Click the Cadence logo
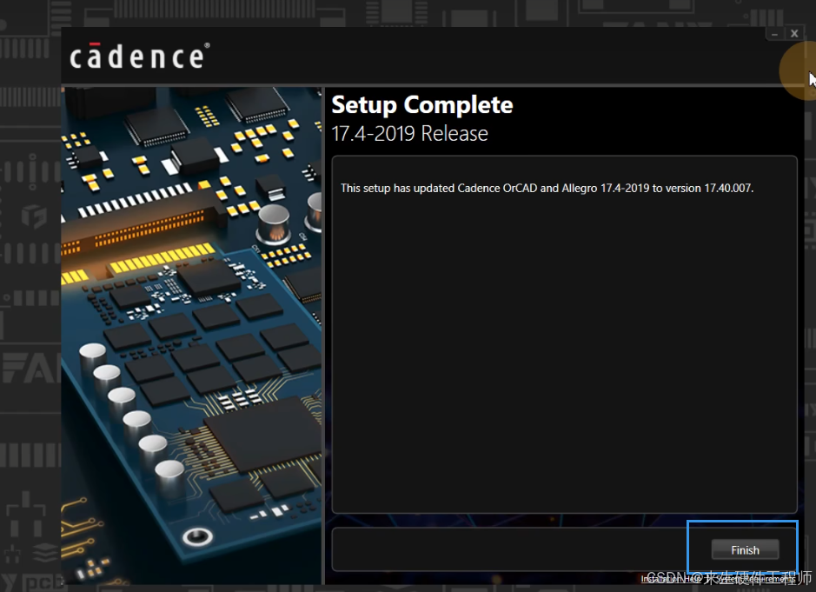The width and height of the screenshot is (816, 592). point(139,57)
